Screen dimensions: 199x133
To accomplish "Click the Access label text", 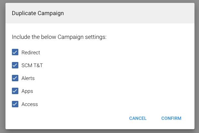I will pyautogui.click(x=30, y=104).
